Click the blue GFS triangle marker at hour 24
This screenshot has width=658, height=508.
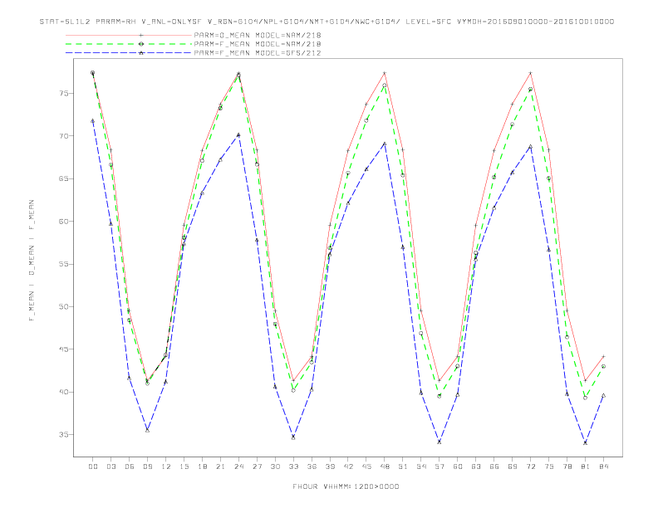pyautogui.click(x=238, y=135)
